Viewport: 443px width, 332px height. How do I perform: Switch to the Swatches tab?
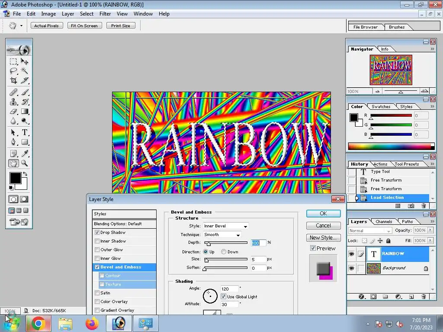[381, 106]
